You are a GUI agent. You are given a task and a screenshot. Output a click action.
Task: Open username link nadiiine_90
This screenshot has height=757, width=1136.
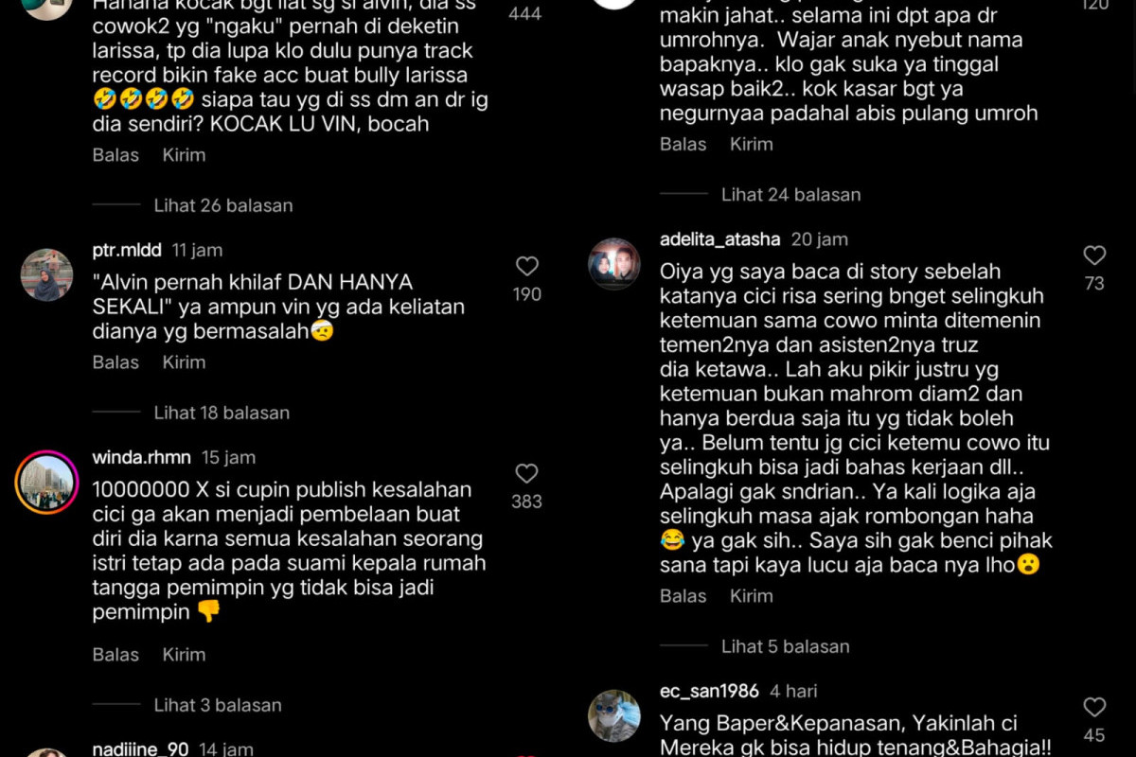140,748
